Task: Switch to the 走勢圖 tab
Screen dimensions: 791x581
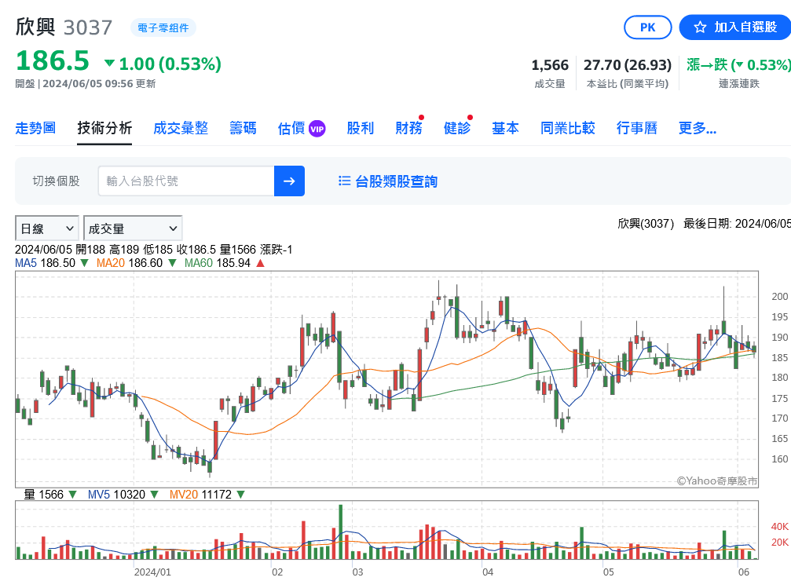Action: click(35, 128)
